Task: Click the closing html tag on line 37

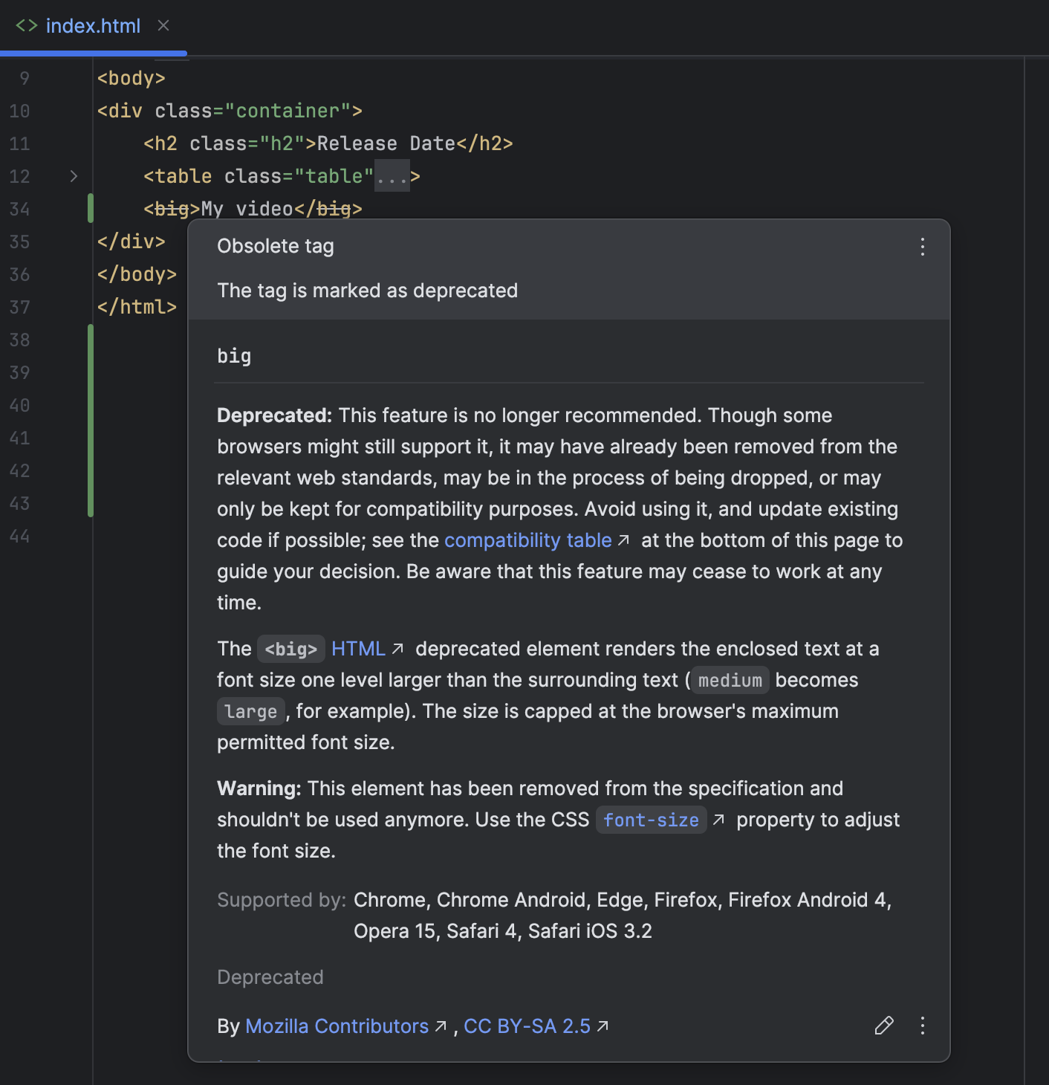Action: click(137, 307)
